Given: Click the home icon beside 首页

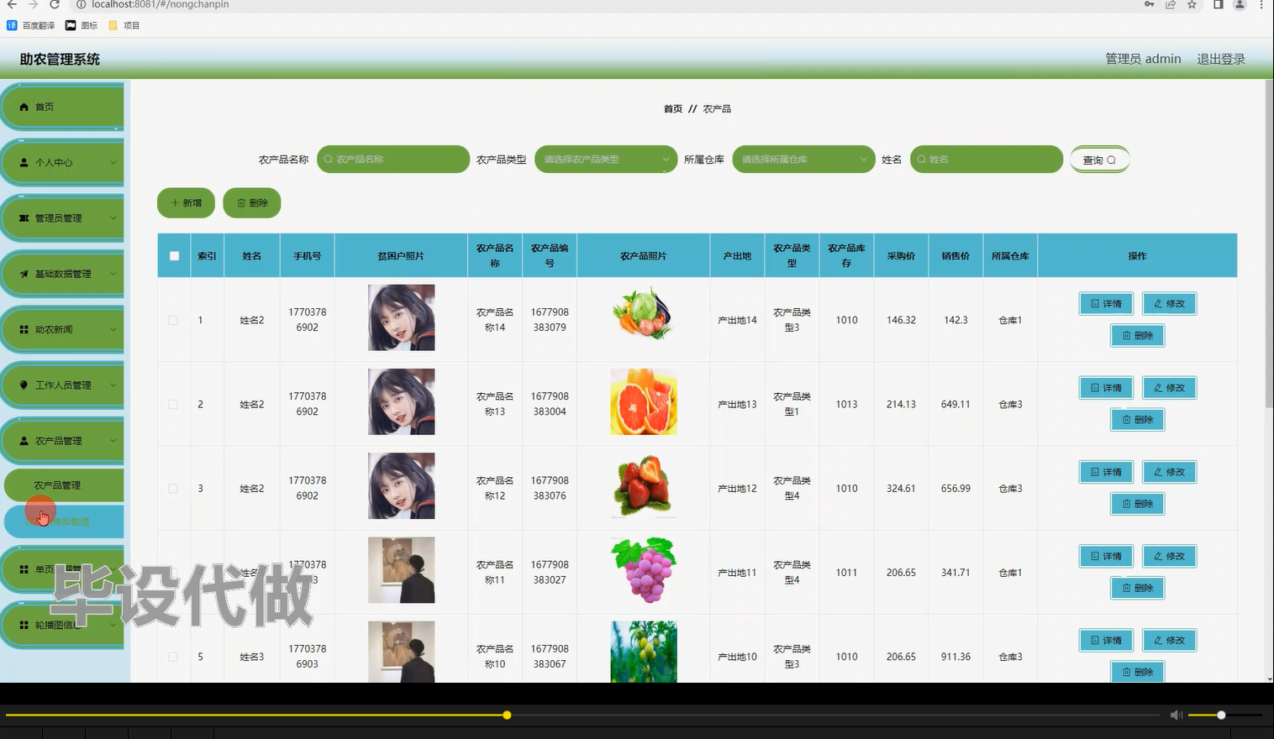Looking at the screenshot, I should pyautogui.click(x=24, y=107).
